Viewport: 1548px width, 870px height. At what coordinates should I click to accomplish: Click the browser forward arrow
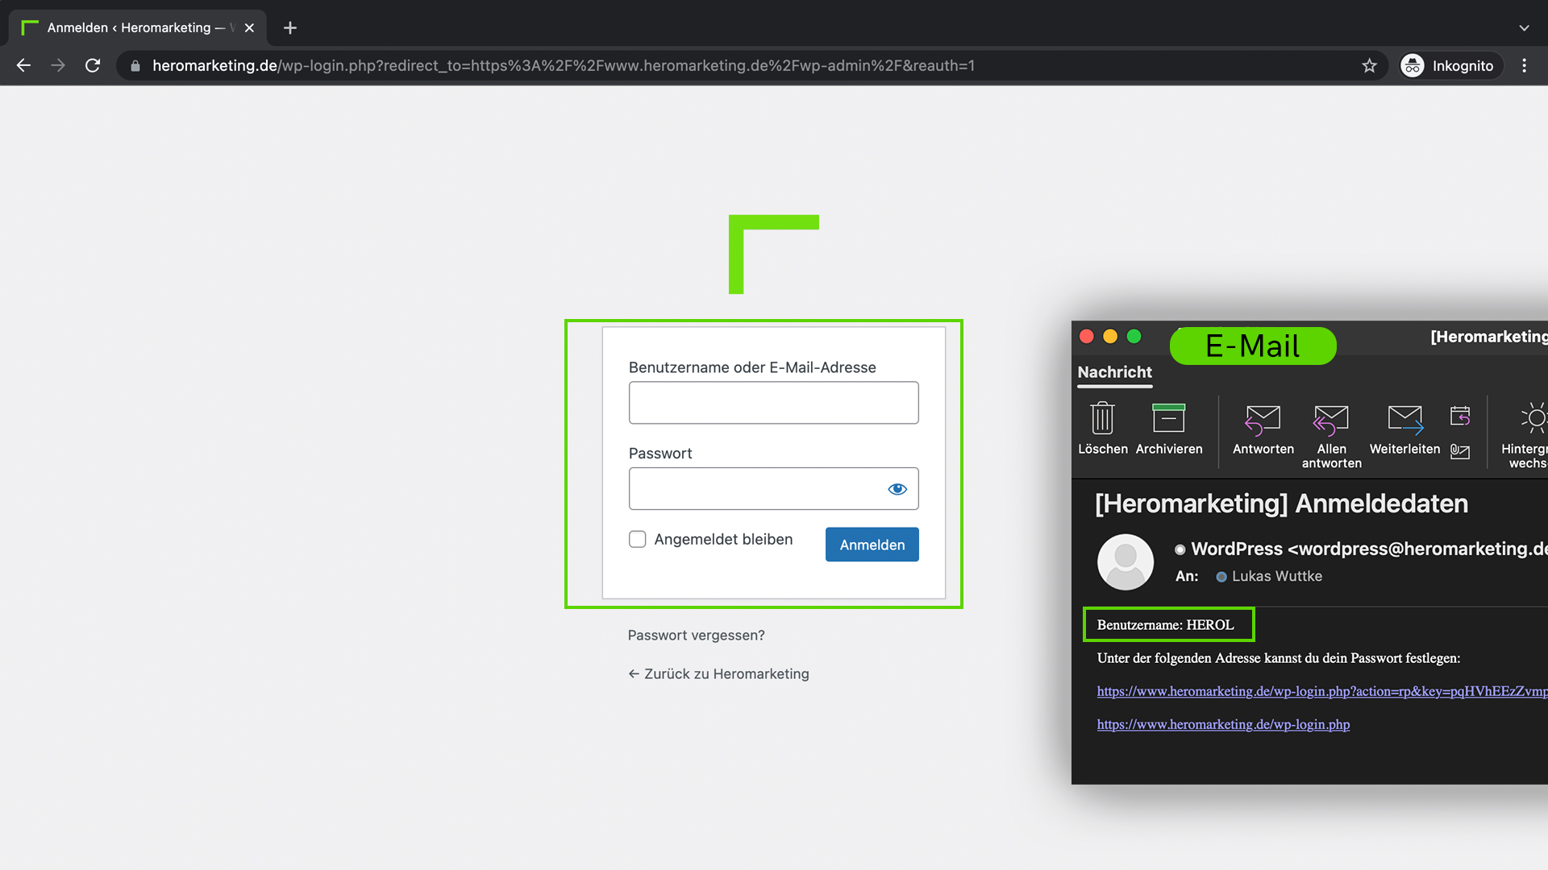coord(58,66)
